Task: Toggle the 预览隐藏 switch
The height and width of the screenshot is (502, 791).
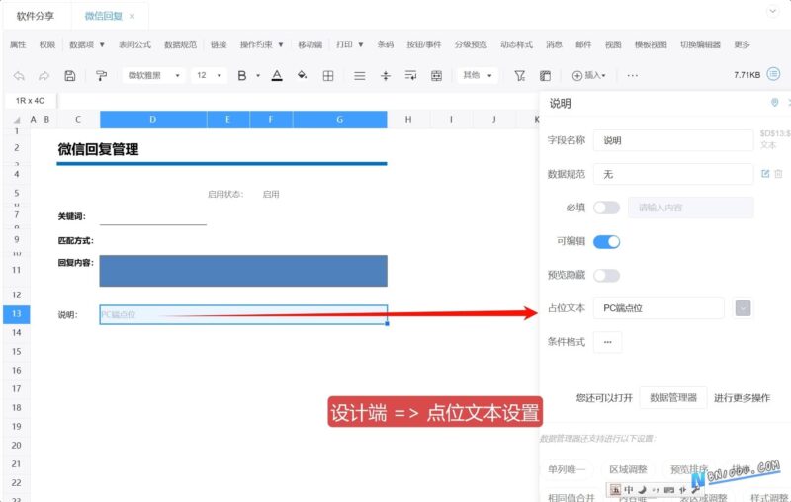Action: click(606, 275)
